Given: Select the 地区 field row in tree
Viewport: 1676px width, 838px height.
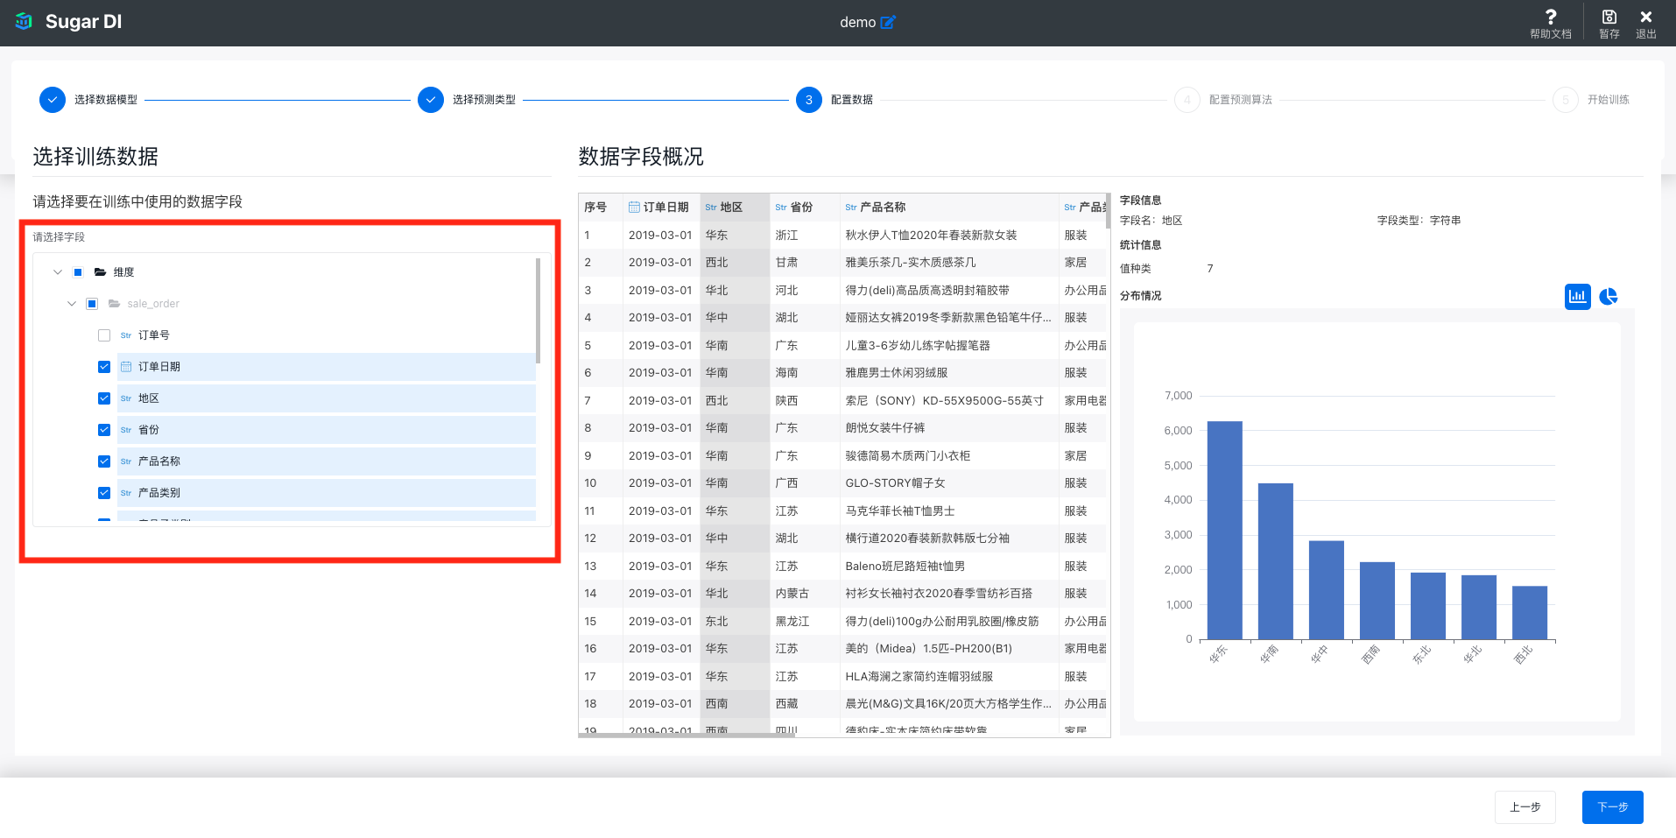Looking at the screenshot, I should (327, 398).
